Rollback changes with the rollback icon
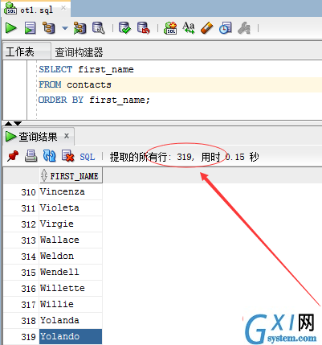The image size is (322, 345). coord(143,28)
